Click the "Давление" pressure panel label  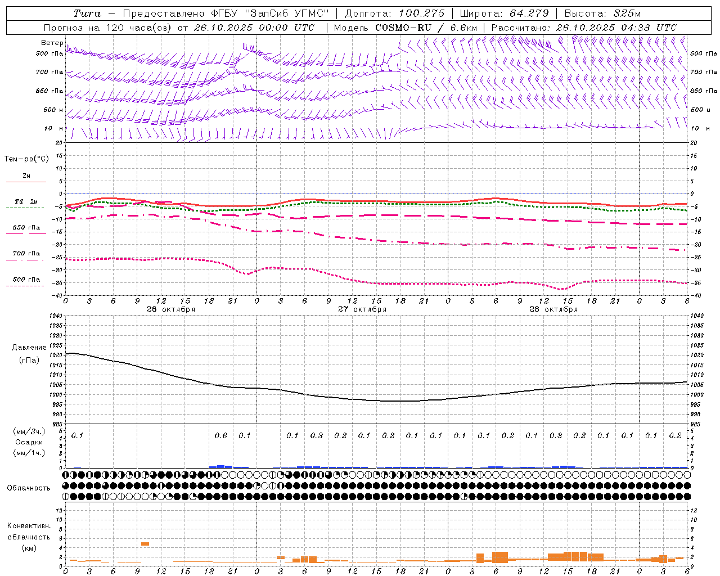coord(29,348)
